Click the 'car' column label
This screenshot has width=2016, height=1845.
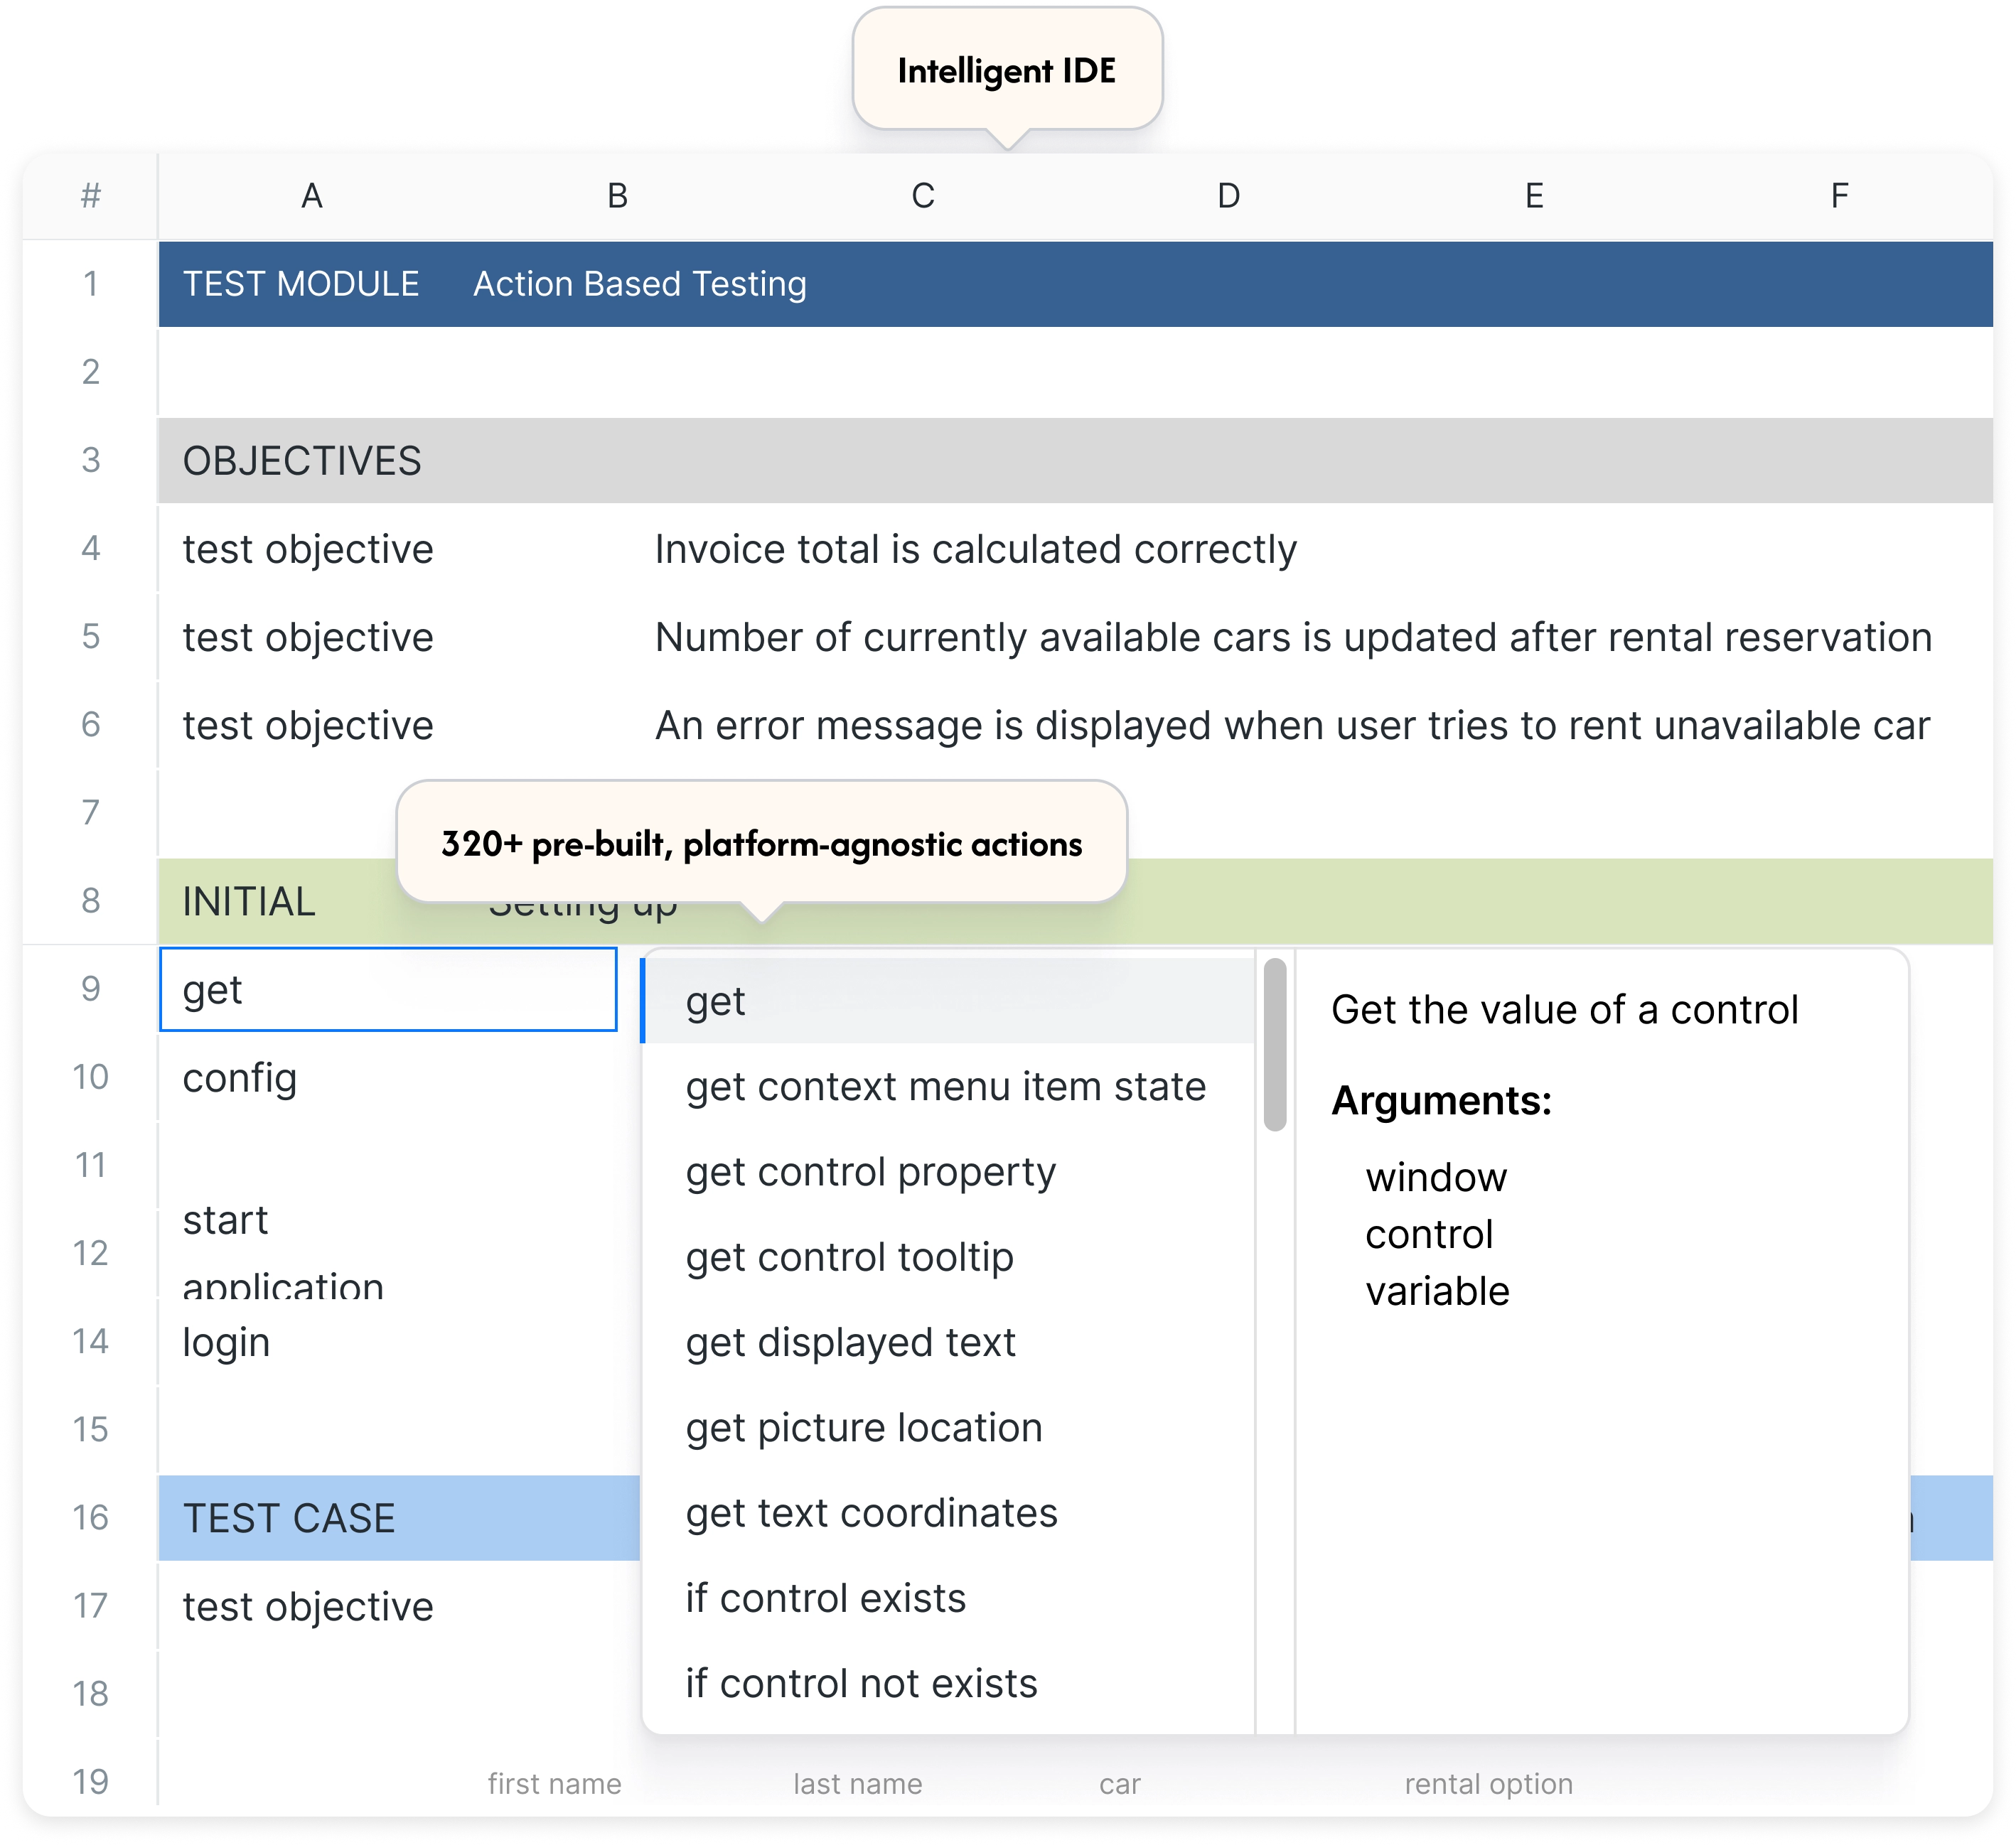(1120, 1784)
